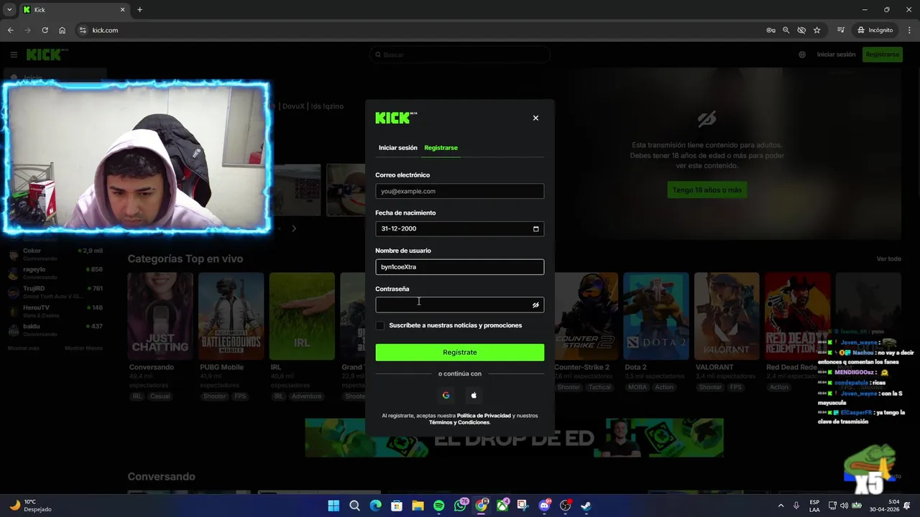This screenshot has width=920, height=517.
Task: Open the Counter-Strike 2 category thumbnail
Action: [585, 316]
